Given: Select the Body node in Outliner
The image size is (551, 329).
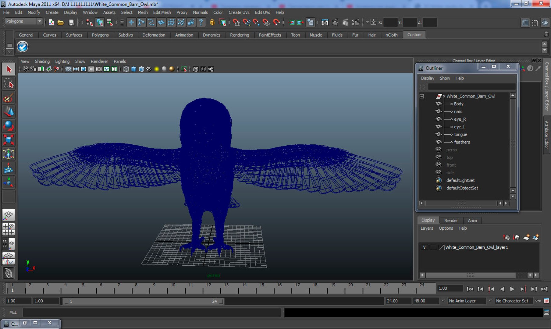Looking at the screenshot, I should [458, 104].
